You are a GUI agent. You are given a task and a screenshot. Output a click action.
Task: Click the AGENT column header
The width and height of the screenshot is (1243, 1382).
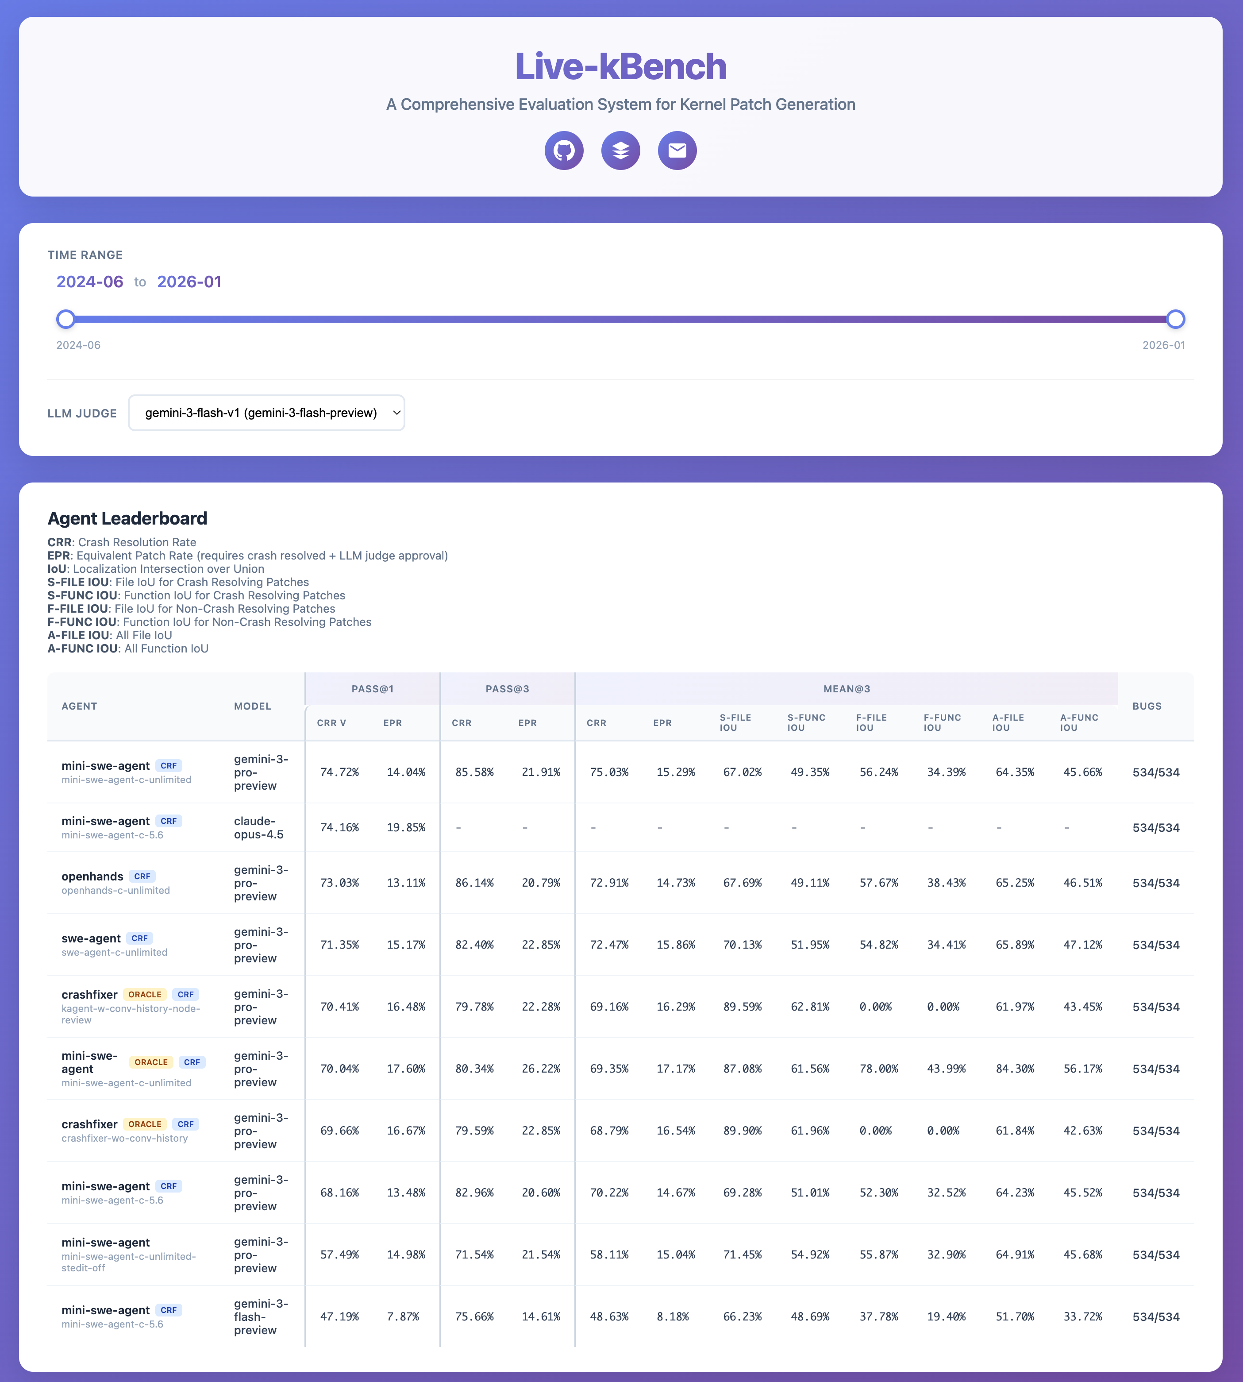pyautogui.click(x=79, y=706)
